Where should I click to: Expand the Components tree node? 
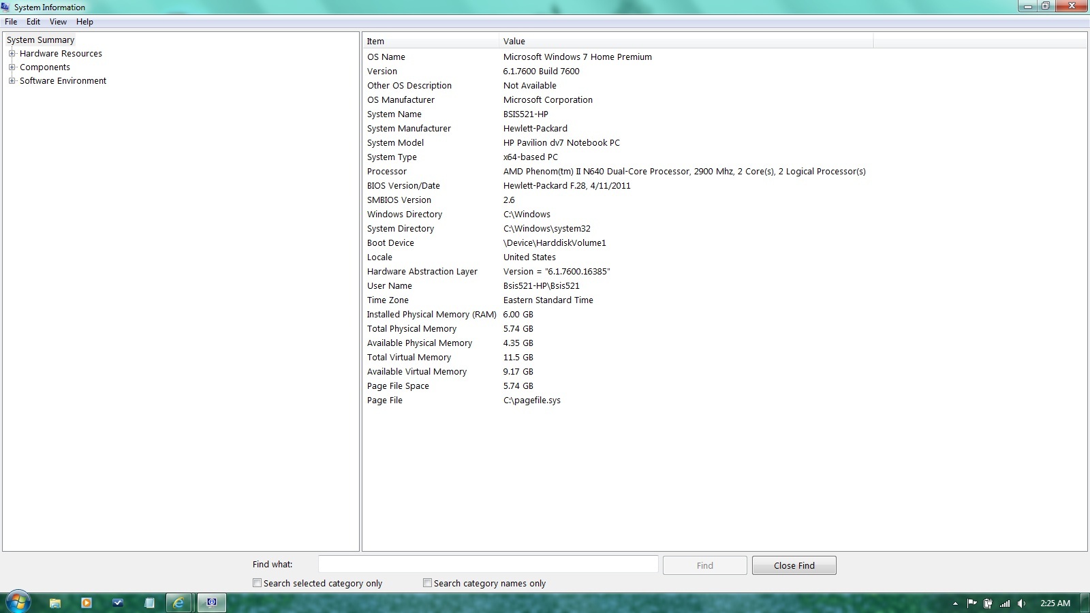point(12,67)
